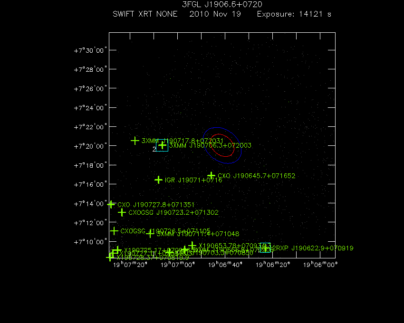Image resolution: width=404 pixels, height=323 pixels.
Task: Click the SWIFT XRT NONE label
Action: (145, 14)
